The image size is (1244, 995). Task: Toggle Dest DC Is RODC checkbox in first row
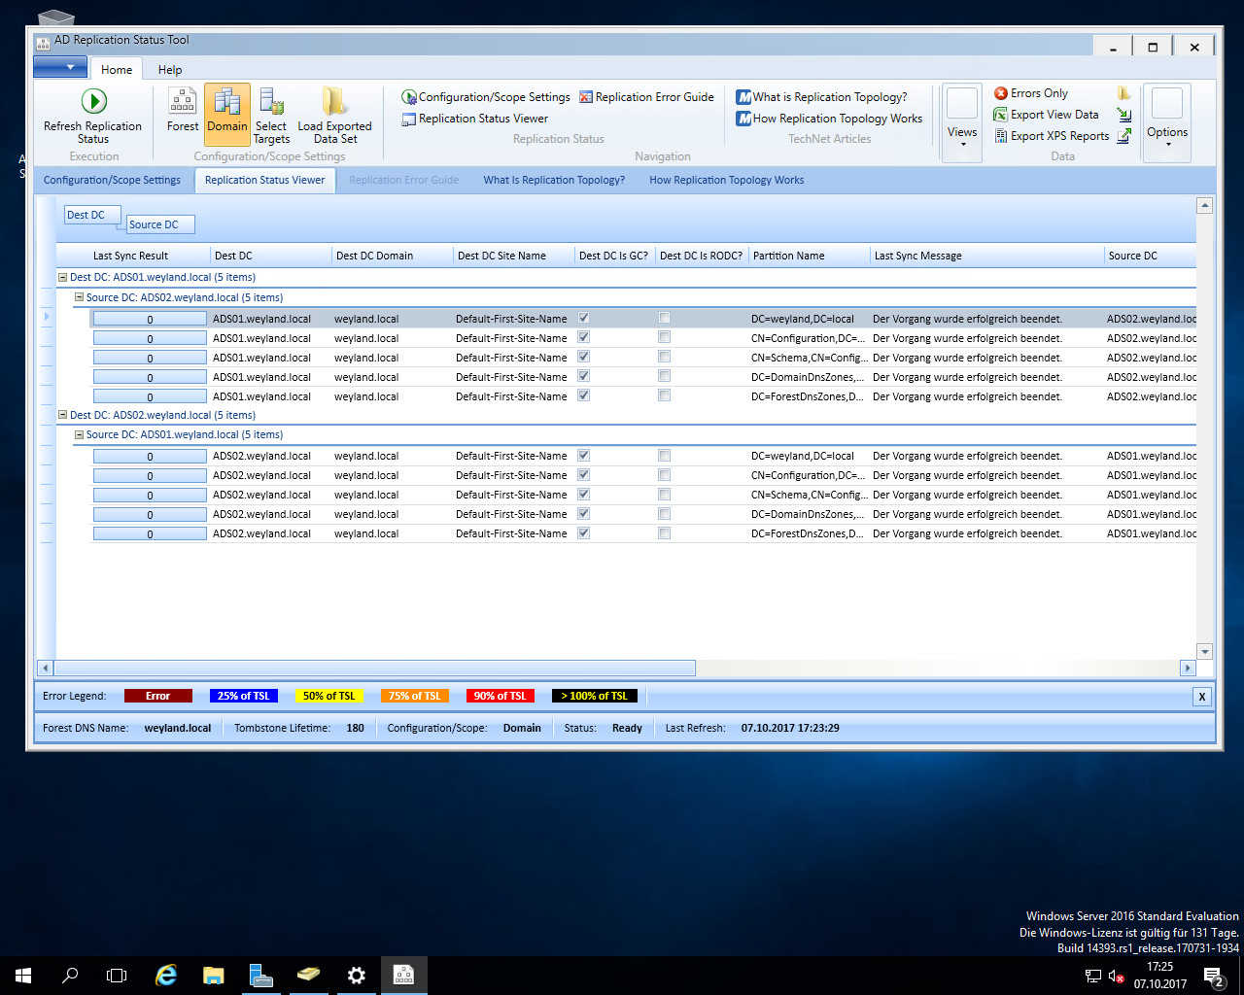664,318
